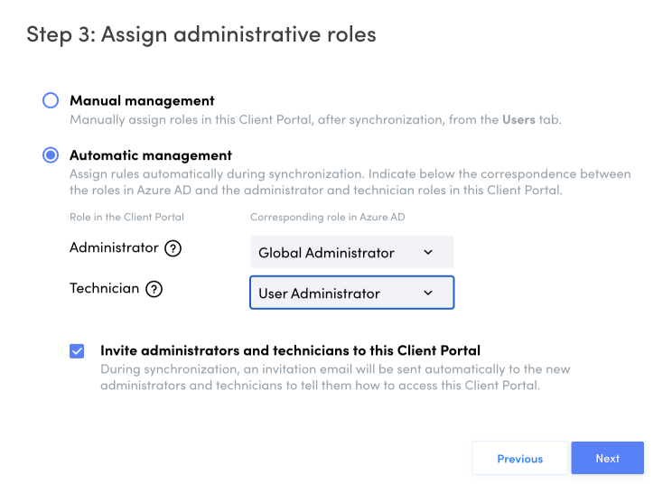672x503 pixels.
Task: Click the Technician role label
Action: [x=105, y=289]
